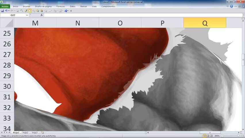Select row 33 header
This screenshot has height=138, width=245.
point(7,118)
